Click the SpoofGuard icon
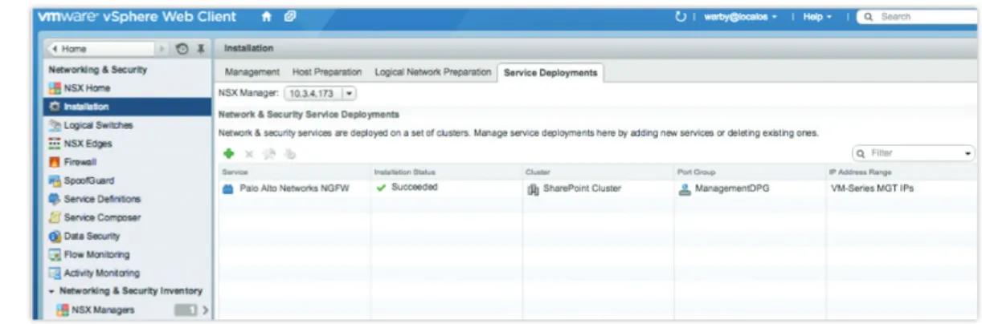The image size is (982, 324). [55, 180]
